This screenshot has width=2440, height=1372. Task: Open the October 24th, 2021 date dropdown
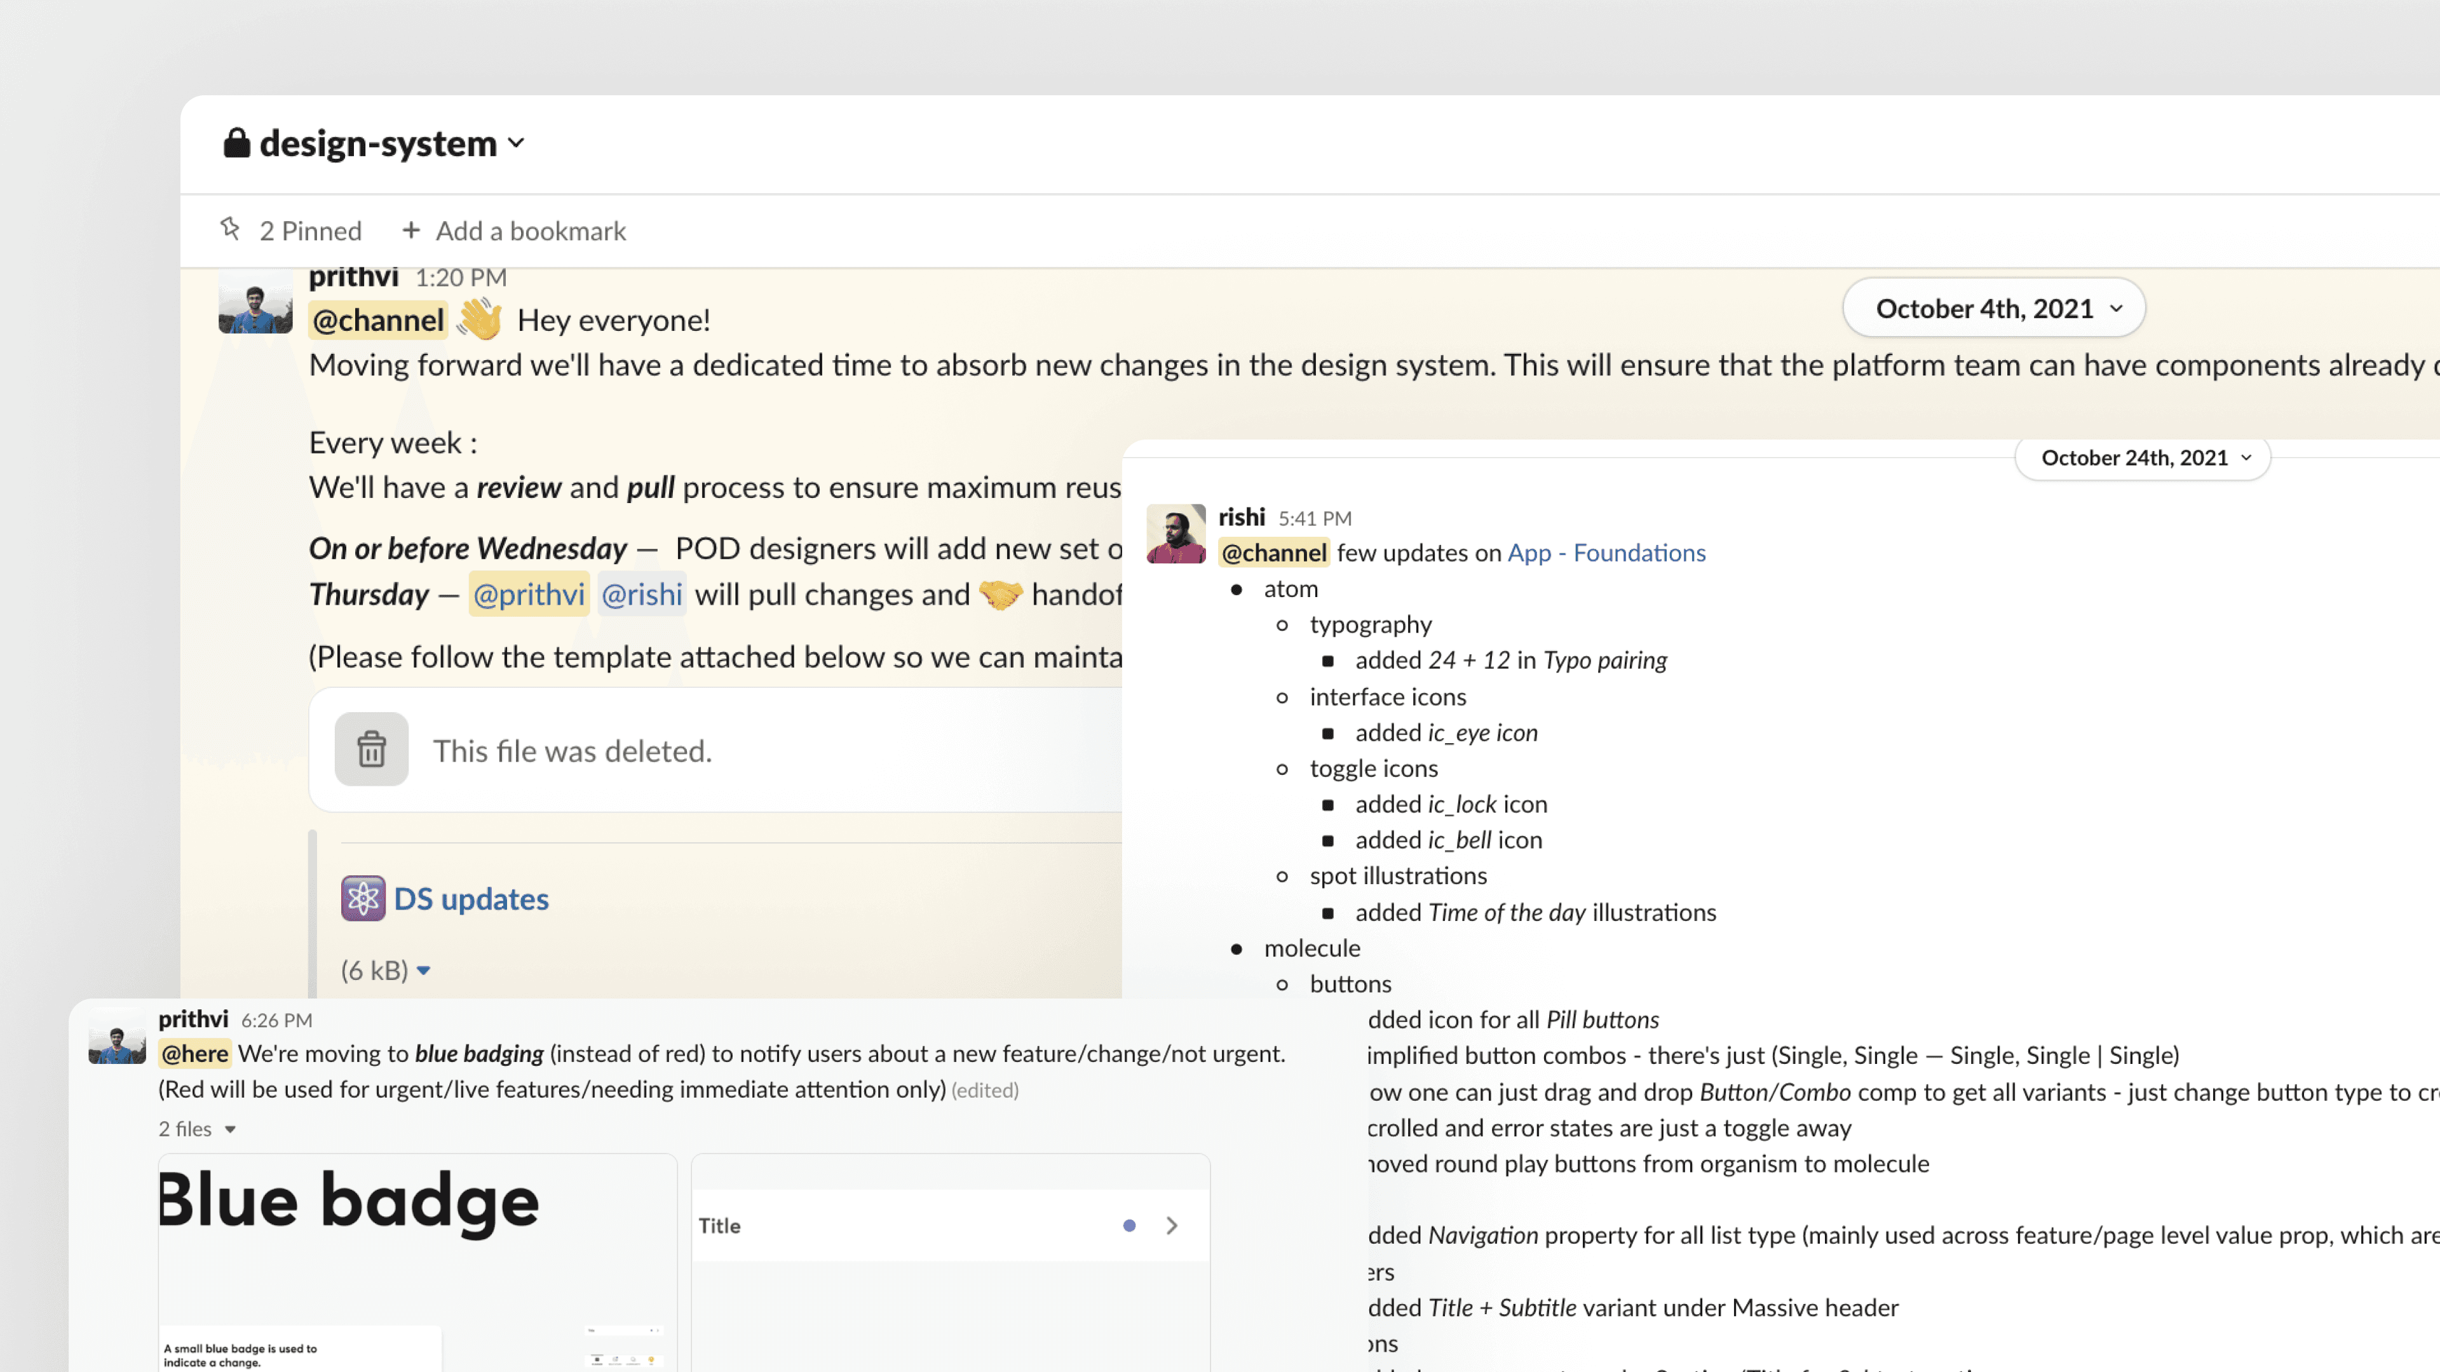pos(2141,458)
